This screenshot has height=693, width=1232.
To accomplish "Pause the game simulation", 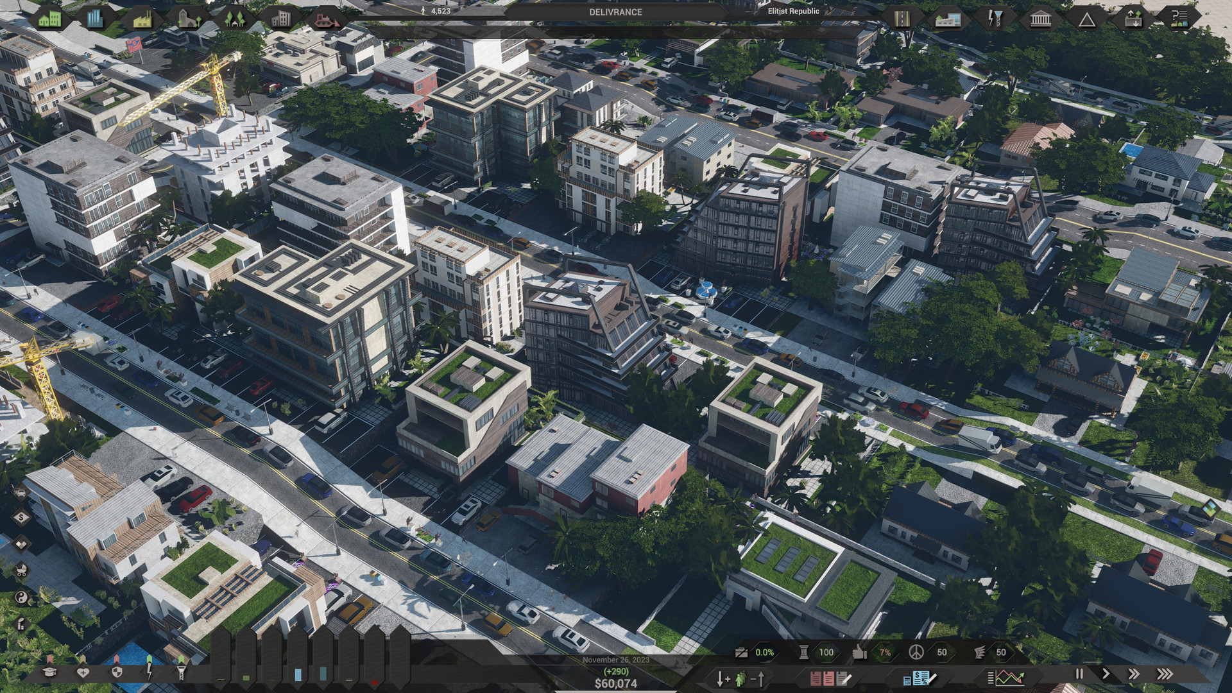I will click(1079, 674).
